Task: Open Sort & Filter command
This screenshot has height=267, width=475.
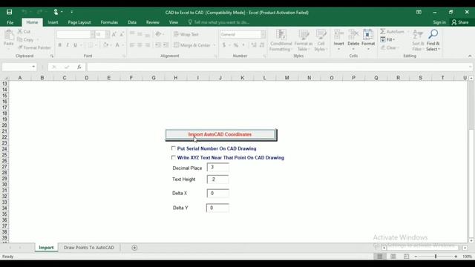Action: click(x=418, y=39)
